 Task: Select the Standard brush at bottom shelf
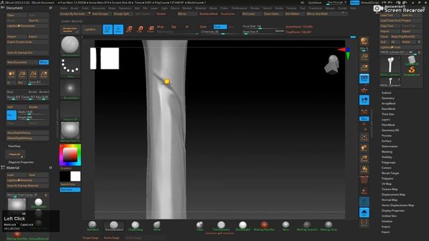pos(93,226)
